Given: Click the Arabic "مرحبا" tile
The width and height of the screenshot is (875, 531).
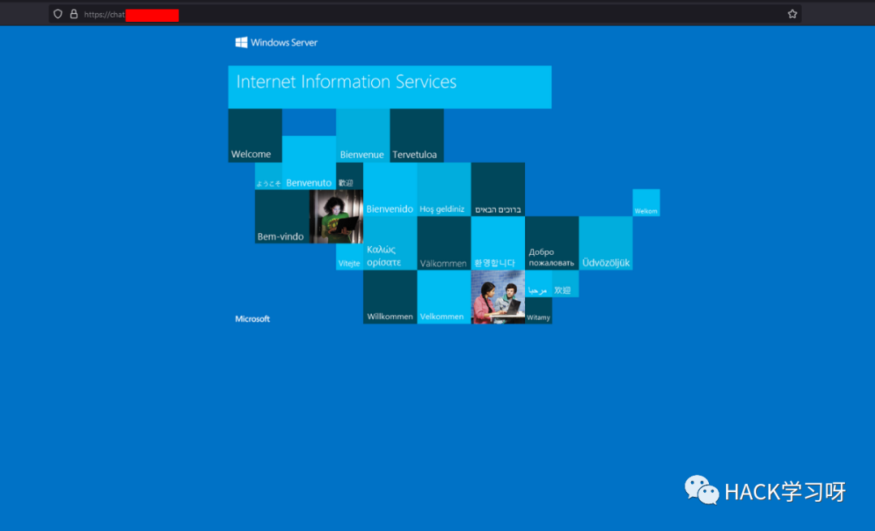Looking at the screenshot, I should [x=539, y=284].
